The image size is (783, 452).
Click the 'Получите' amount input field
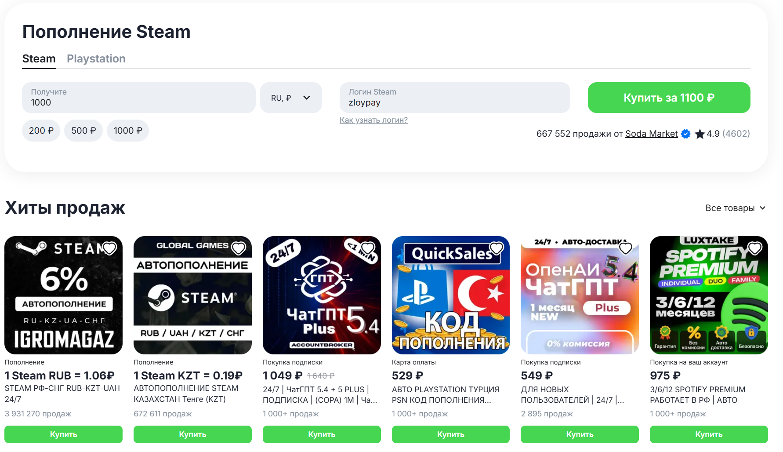(x=138, y=98)
